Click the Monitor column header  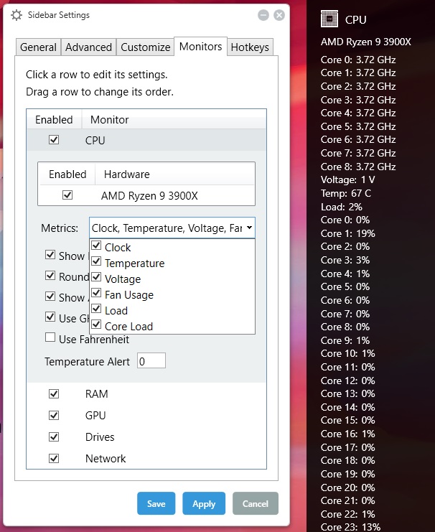point(109,119)
